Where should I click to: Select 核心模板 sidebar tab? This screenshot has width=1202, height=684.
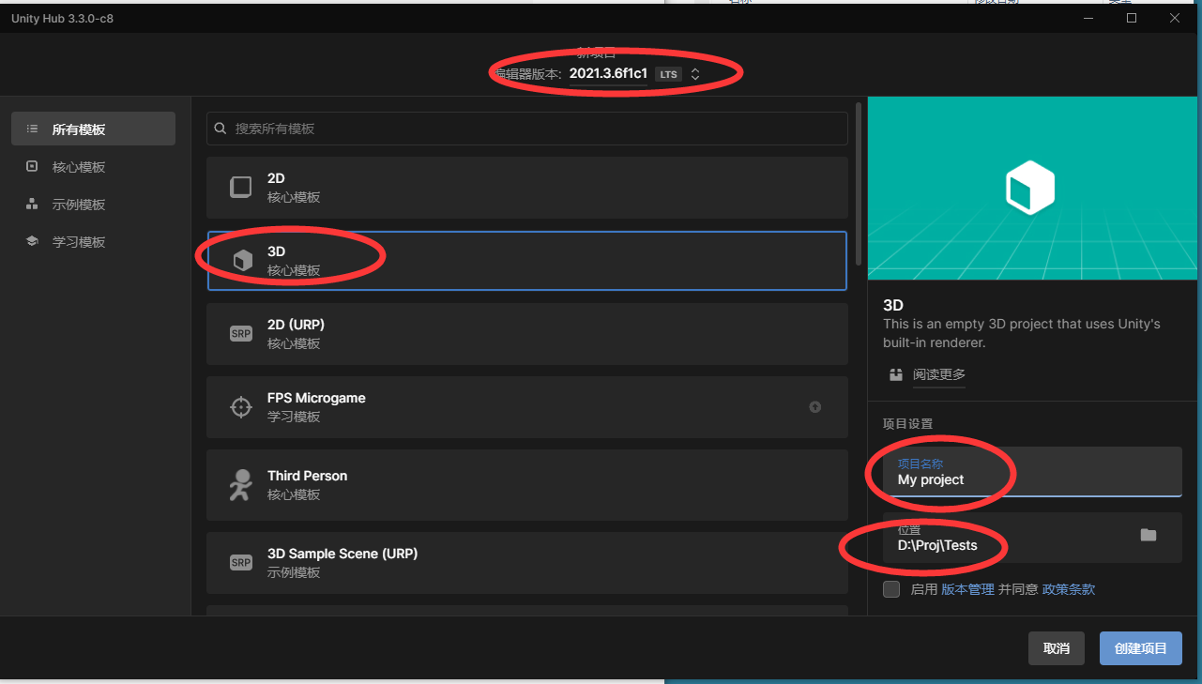coord(93,166)
